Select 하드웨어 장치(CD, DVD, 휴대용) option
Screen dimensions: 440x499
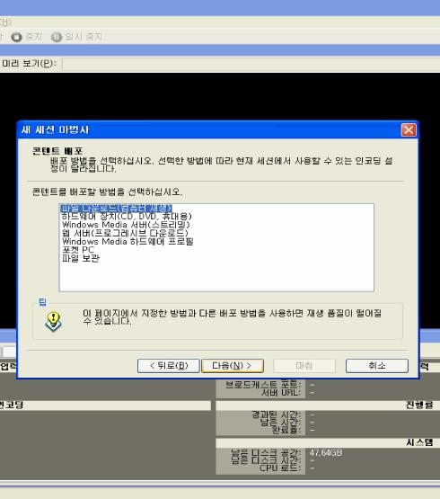[127, 217]
